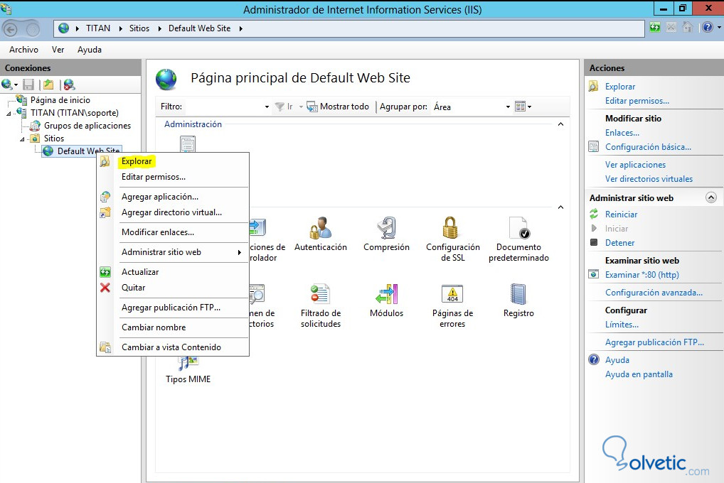Click the home icon next to the address bar

point(688,28)
